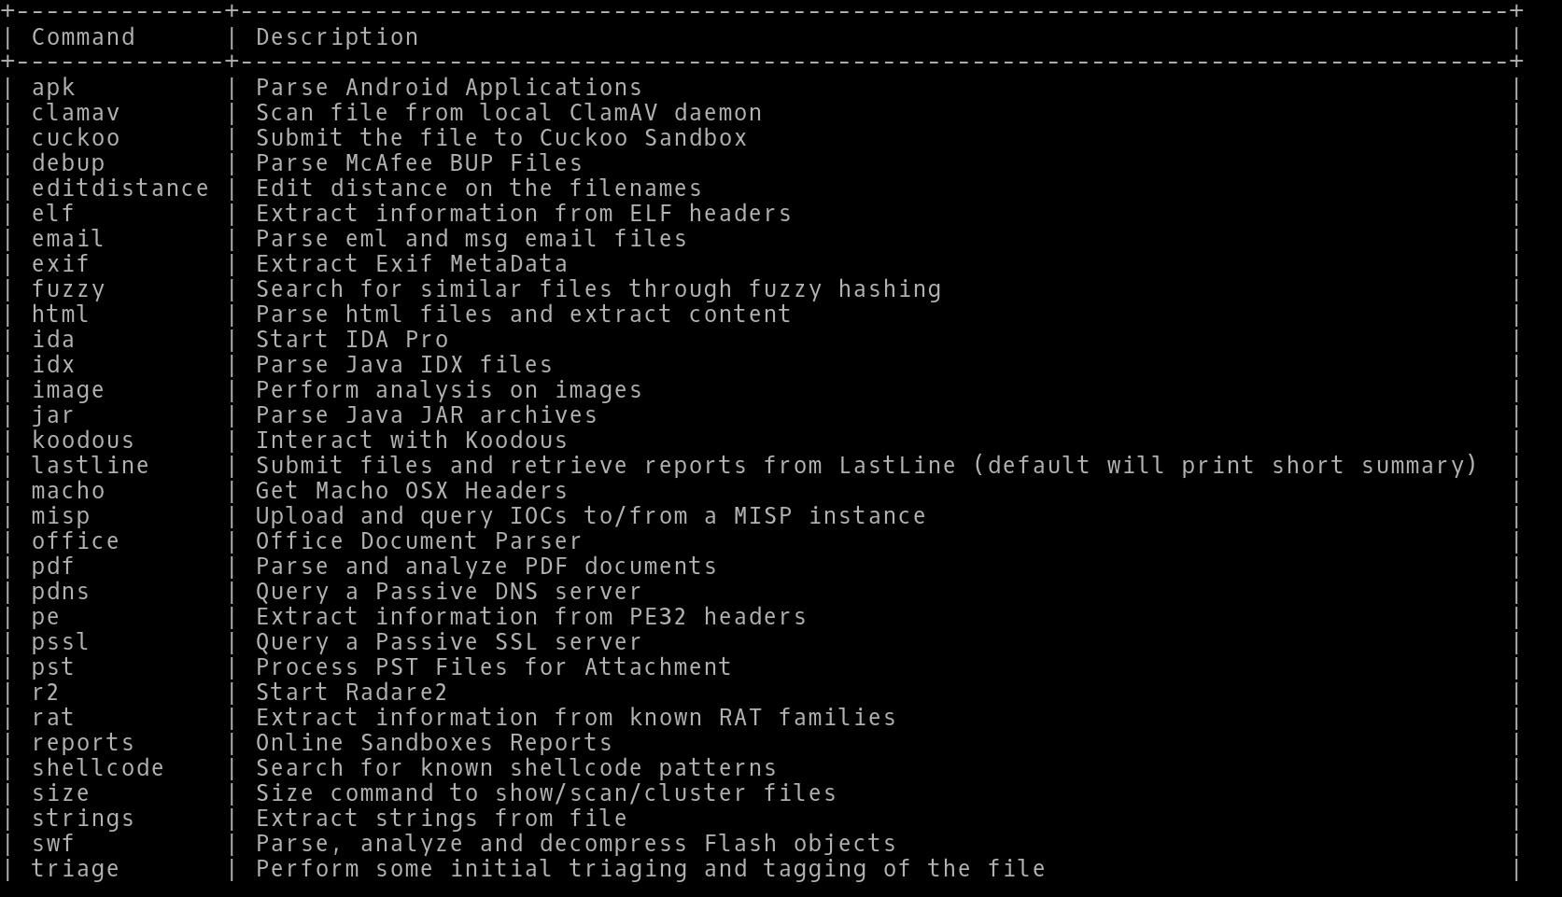Screen dimensions: 1562x897
Task: Click 'Office Document Parser' description
Action: click(x=419, y=541)
